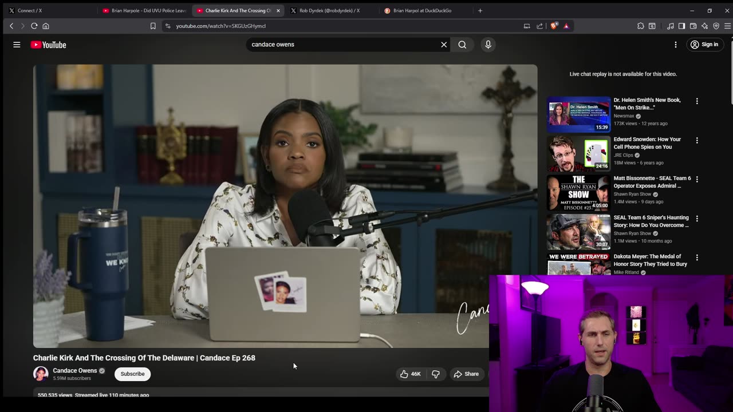
Task: Open Mike Ritland channel link
Action: tap(626, 272)
